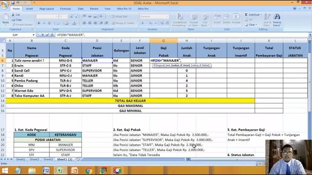This screenshot has width=312, height=175.
Task: Switch to the Formulas ribbon tab
Action: pos(65,9)
